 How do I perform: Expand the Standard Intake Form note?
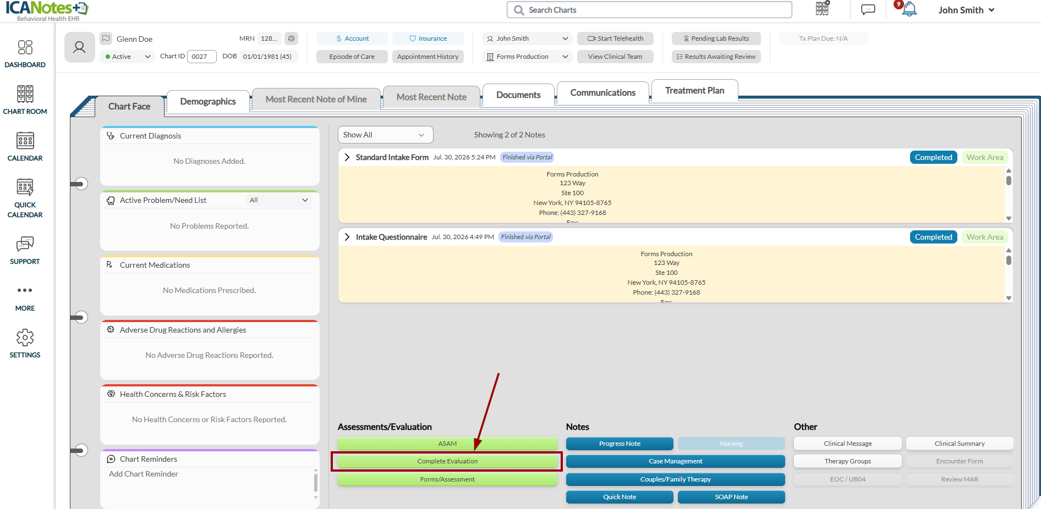347,157
